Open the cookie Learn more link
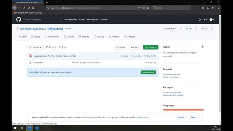 pos(143,117)
